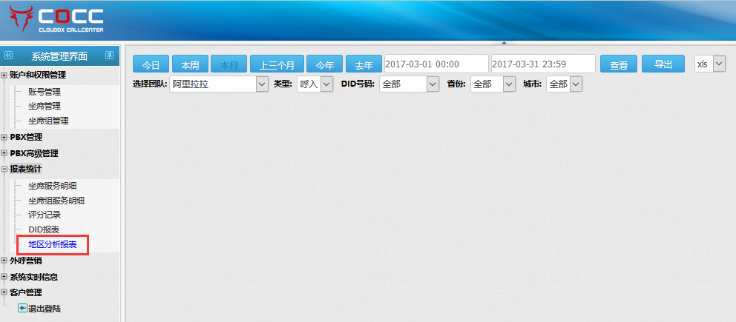Click end date field 2017-03-31 23:59

543,64
